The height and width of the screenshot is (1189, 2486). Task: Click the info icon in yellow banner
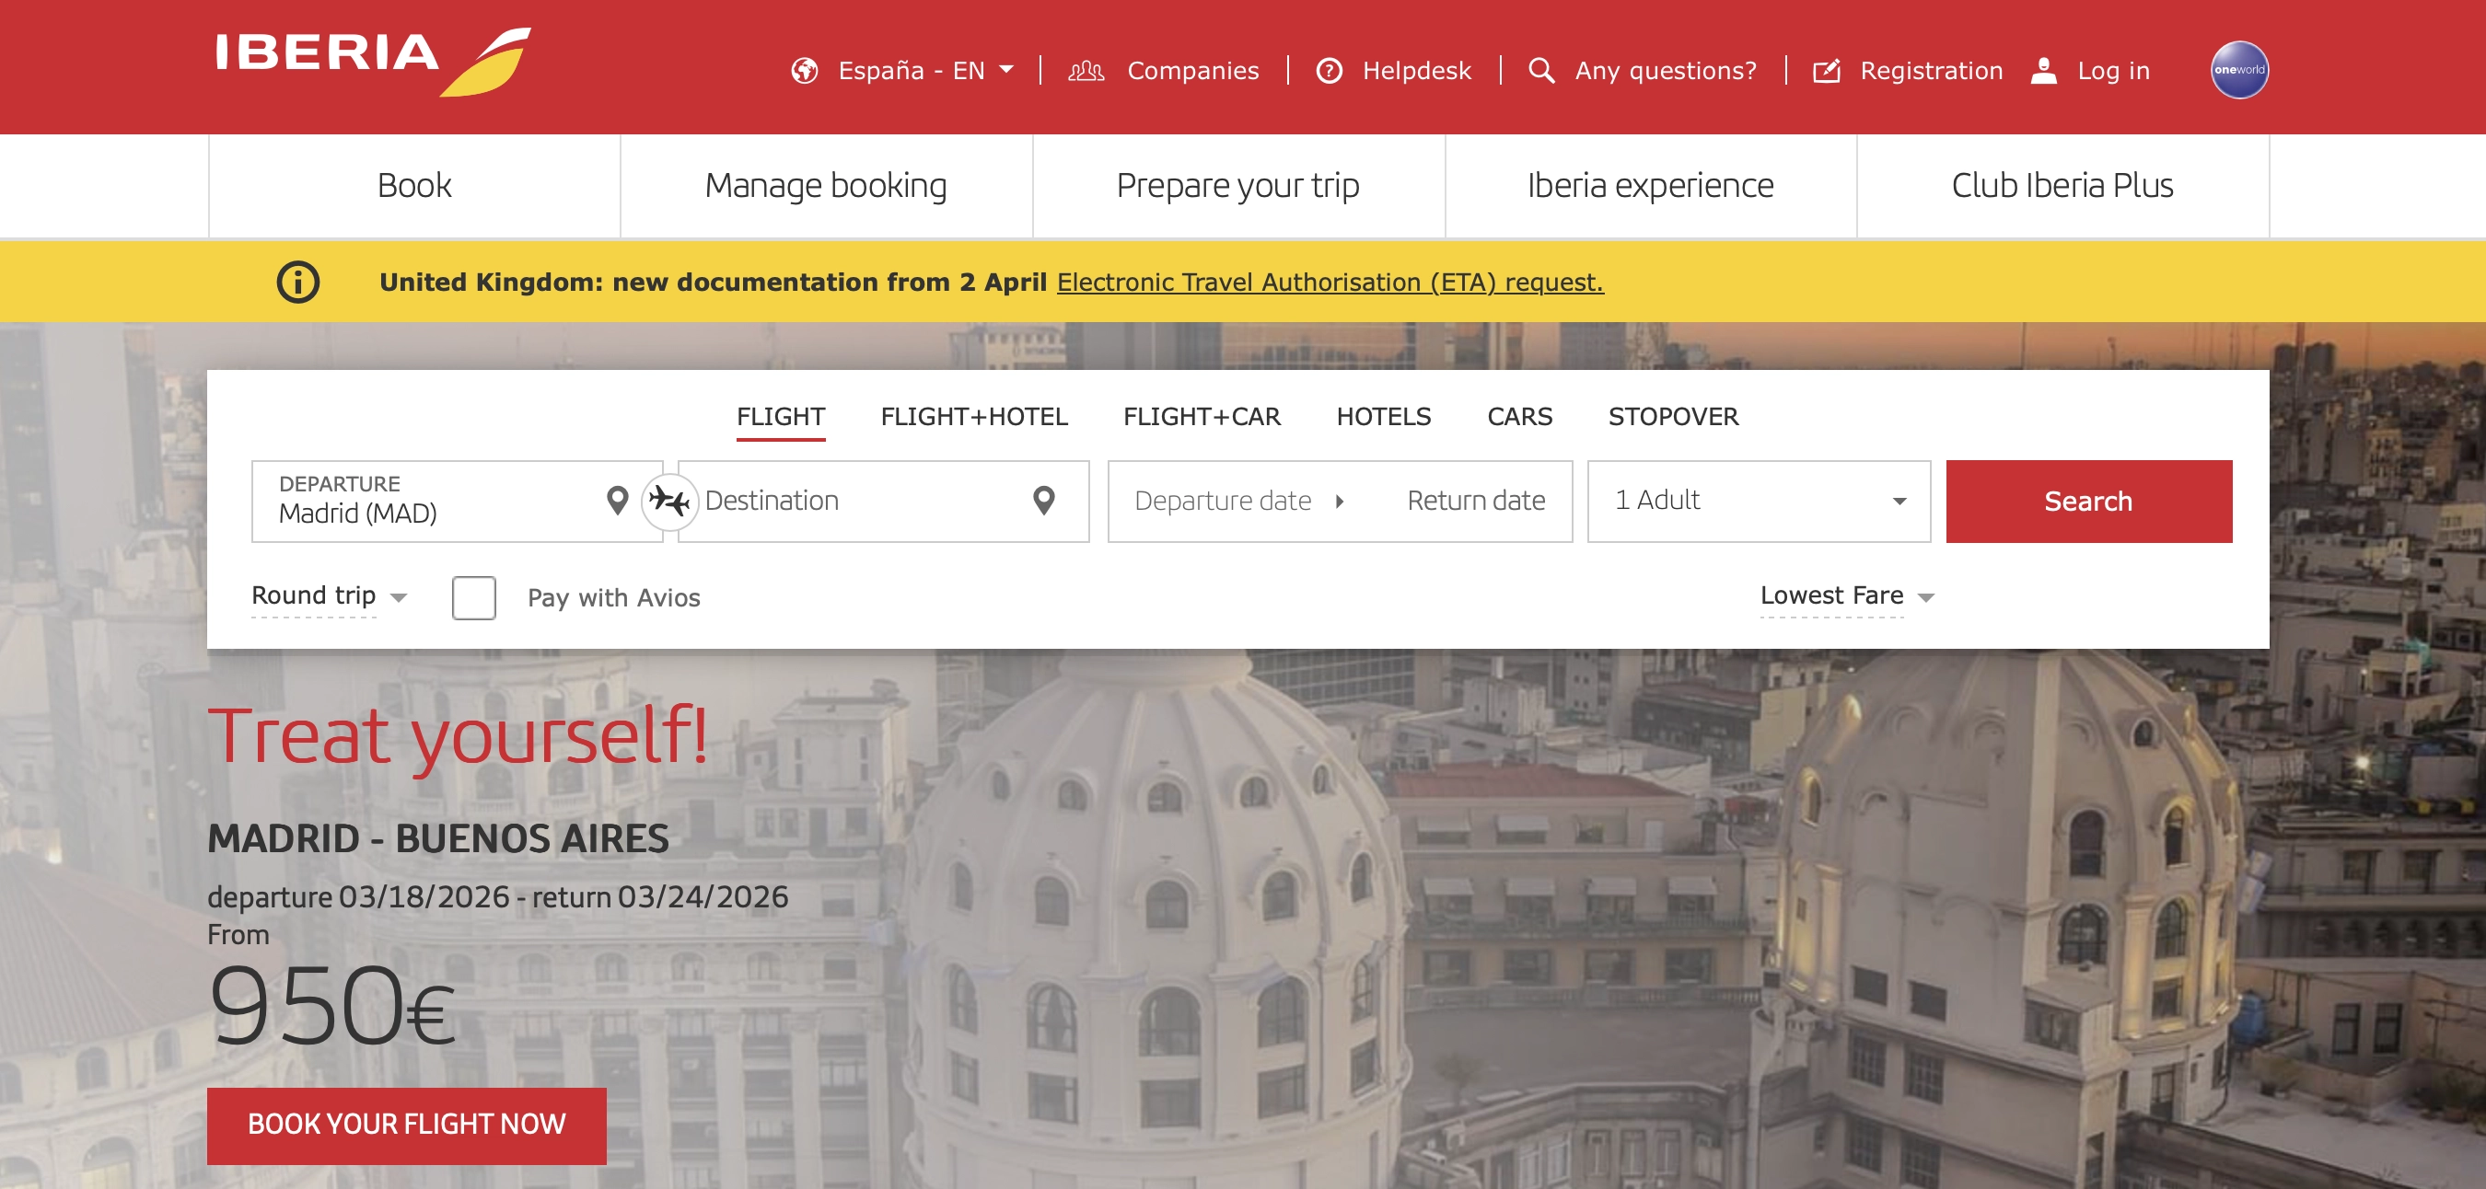[298, 283]
